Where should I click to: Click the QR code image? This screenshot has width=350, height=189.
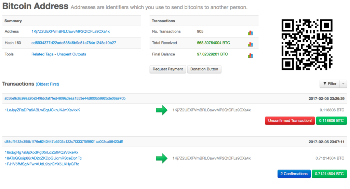(307, 45)
